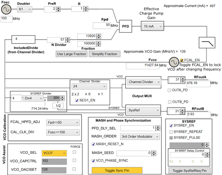Click the Toggle Sync Pin button
The image size is (222, 175).
pos(117,170)
